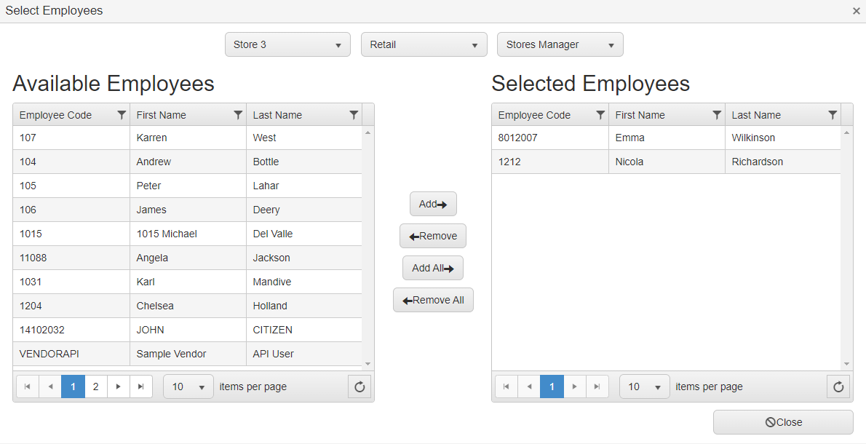Open First Name filter in Selected Employees
Viewport: 866px width, 444px height.
coord(717,115)
